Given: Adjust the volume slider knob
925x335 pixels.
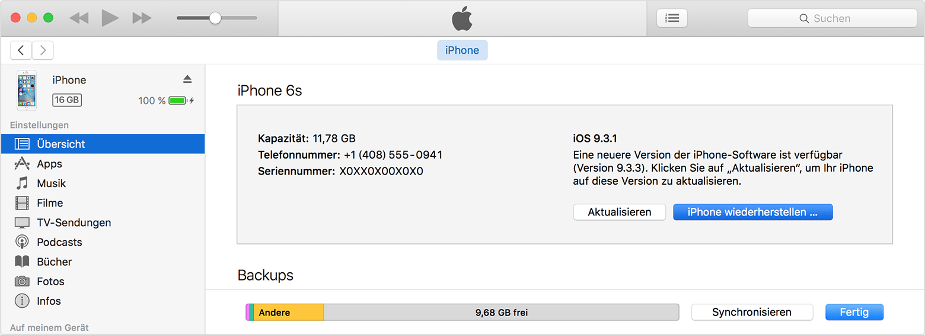Looking at the screenshot, I should 215,18.
